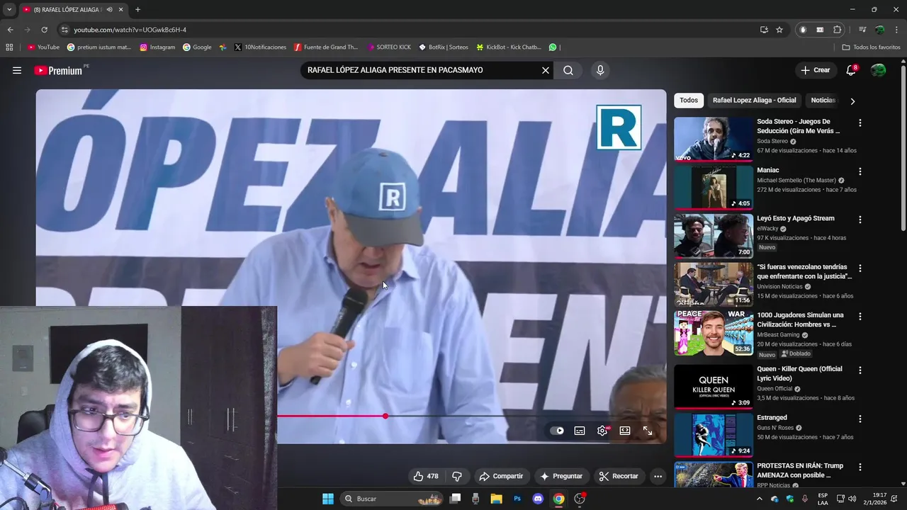Open the YouTube account avatar menu
907x510 pixels.
[x=878, y=70]
